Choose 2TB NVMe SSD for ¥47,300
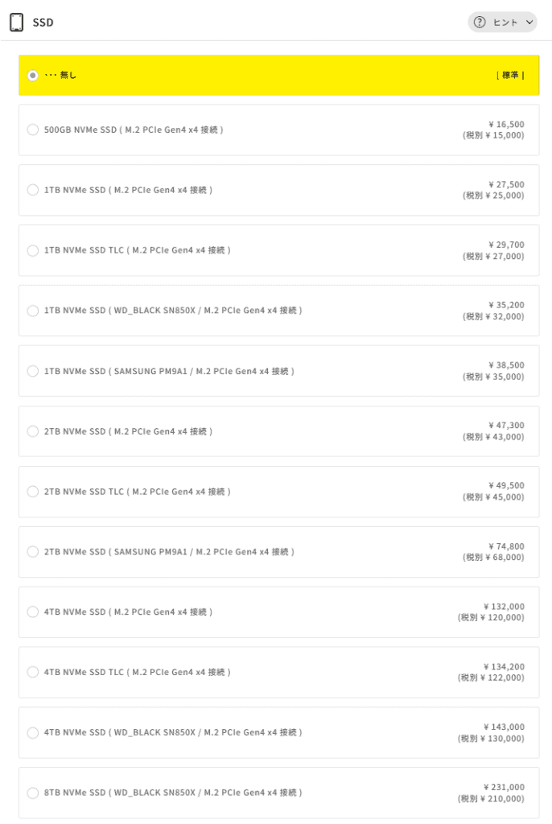 click(33, 431)
